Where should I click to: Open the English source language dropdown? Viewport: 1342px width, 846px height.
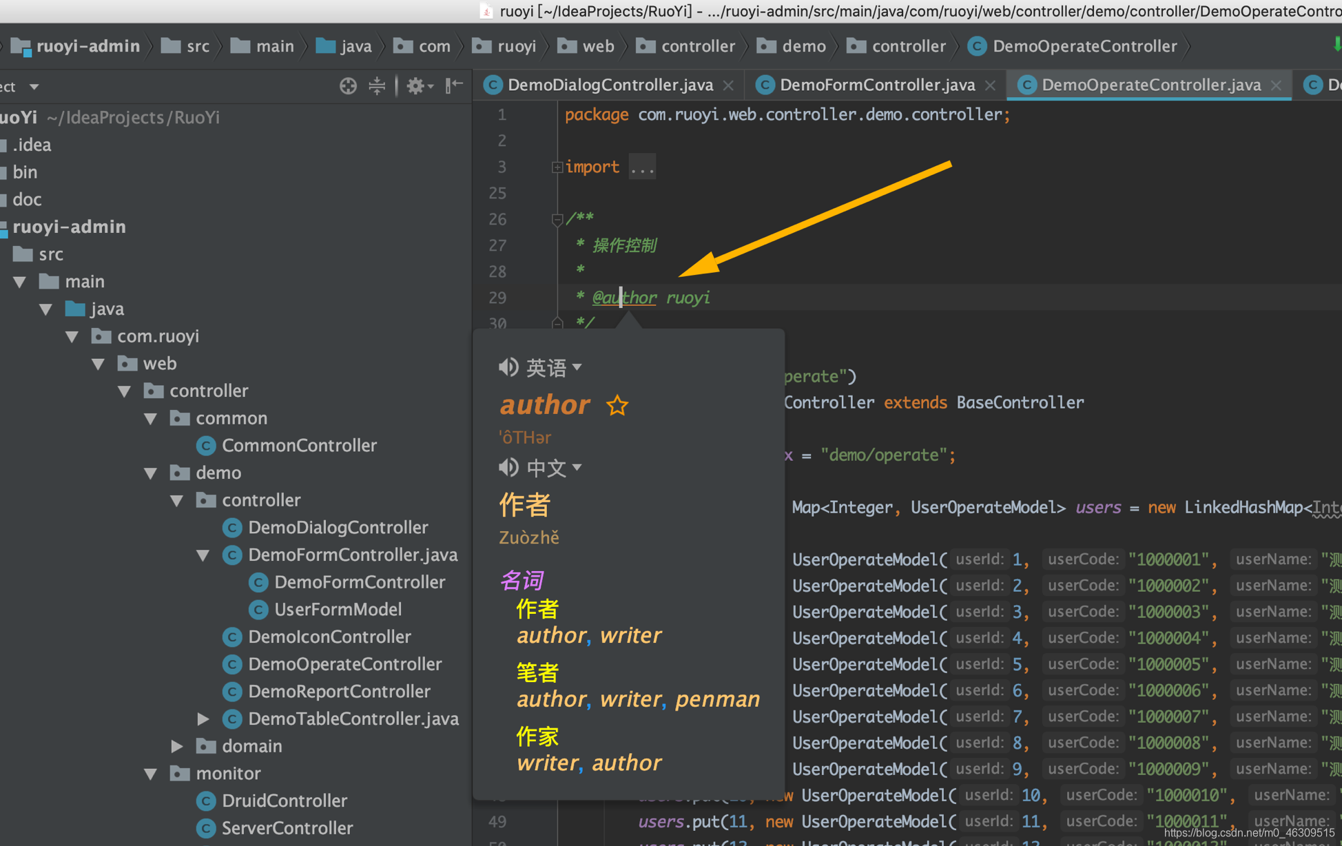[x=554, y=367]
